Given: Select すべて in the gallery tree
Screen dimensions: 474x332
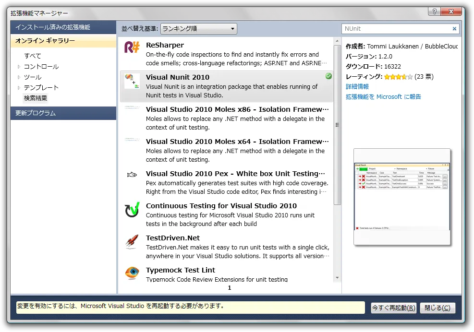Looking at the screenshot, I should (33, 56).
